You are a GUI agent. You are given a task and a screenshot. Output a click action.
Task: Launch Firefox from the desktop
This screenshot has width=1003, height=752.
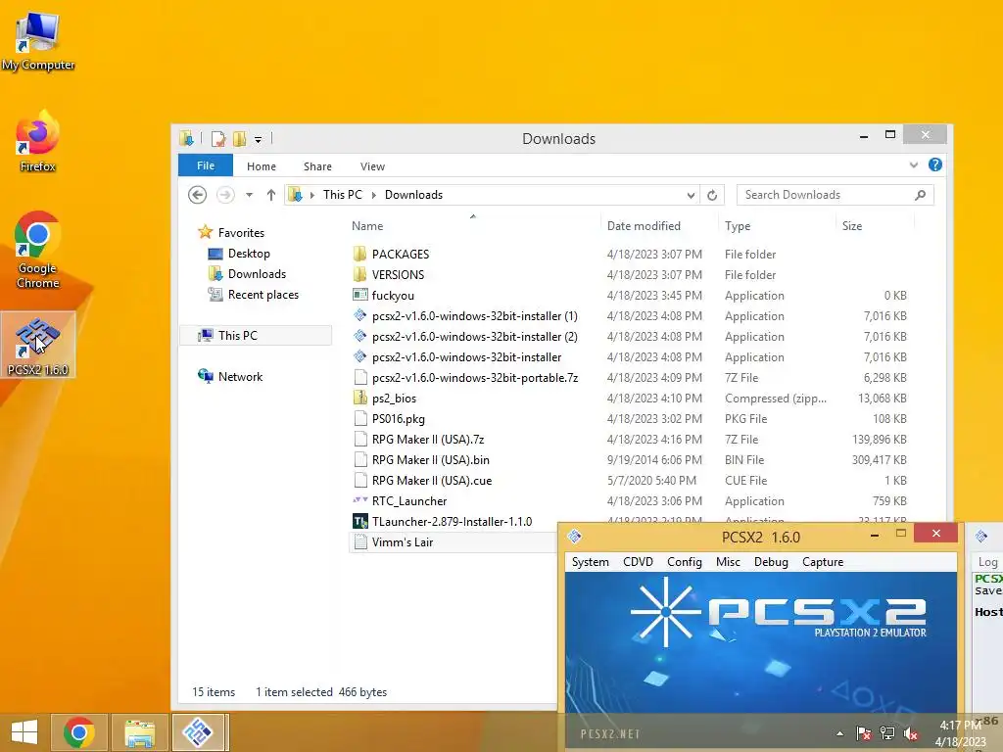[38, 141]
